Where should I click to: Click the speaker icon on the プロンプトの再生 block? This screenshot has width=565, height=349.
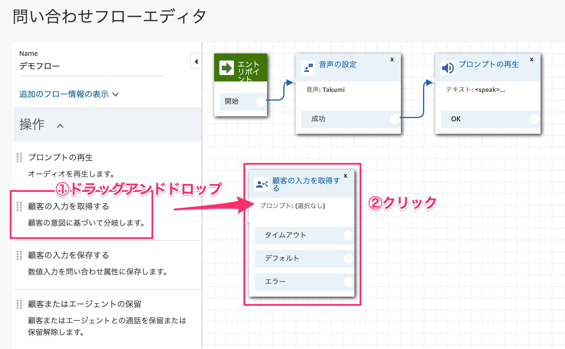pyautogui.click(x=448, y=68)
